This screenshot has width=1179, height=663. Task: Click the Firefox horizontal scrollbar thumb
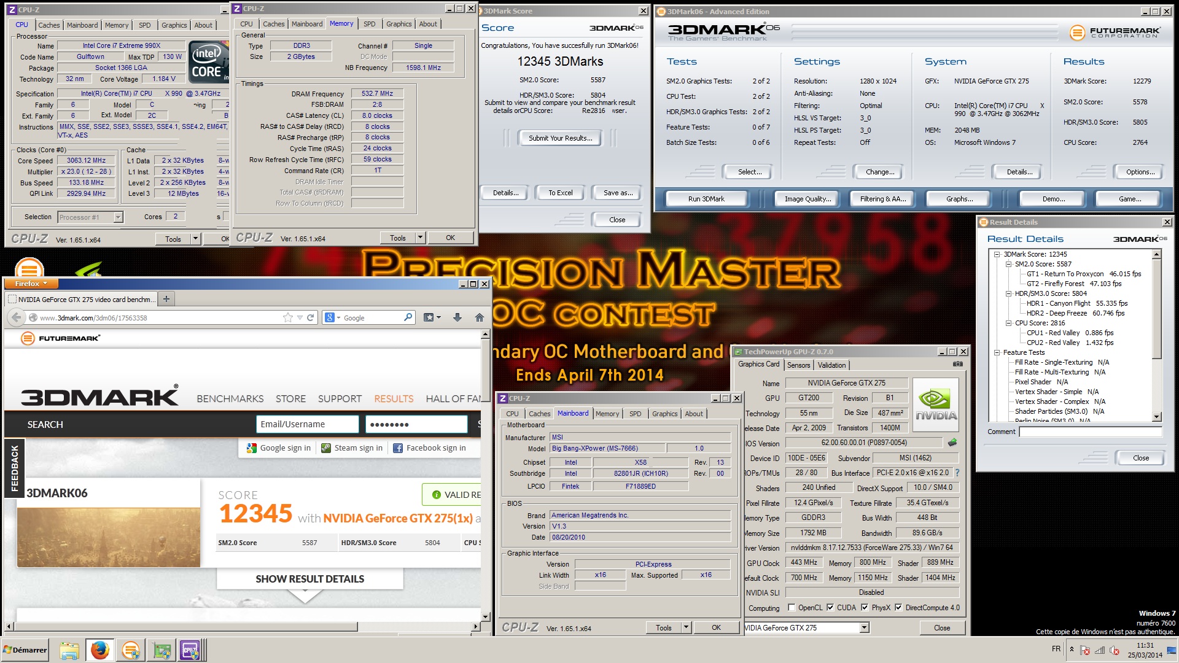tap(185, 627)
